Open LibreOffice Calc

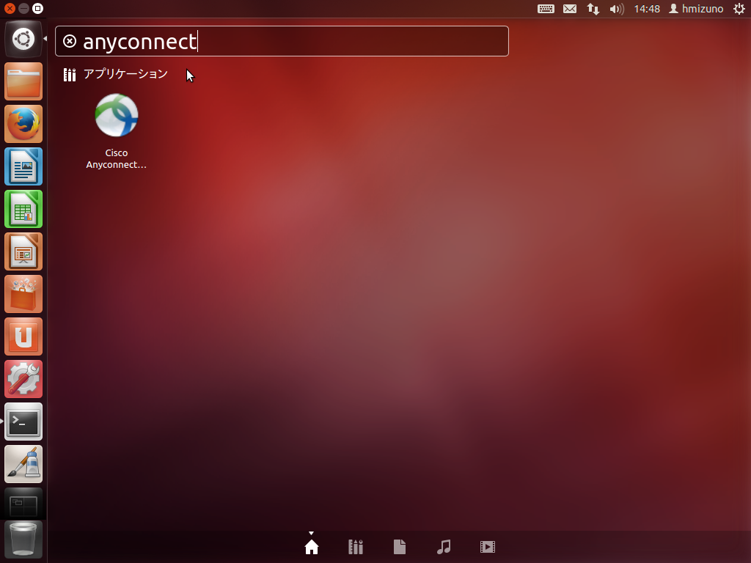click(x=23, y=209)
